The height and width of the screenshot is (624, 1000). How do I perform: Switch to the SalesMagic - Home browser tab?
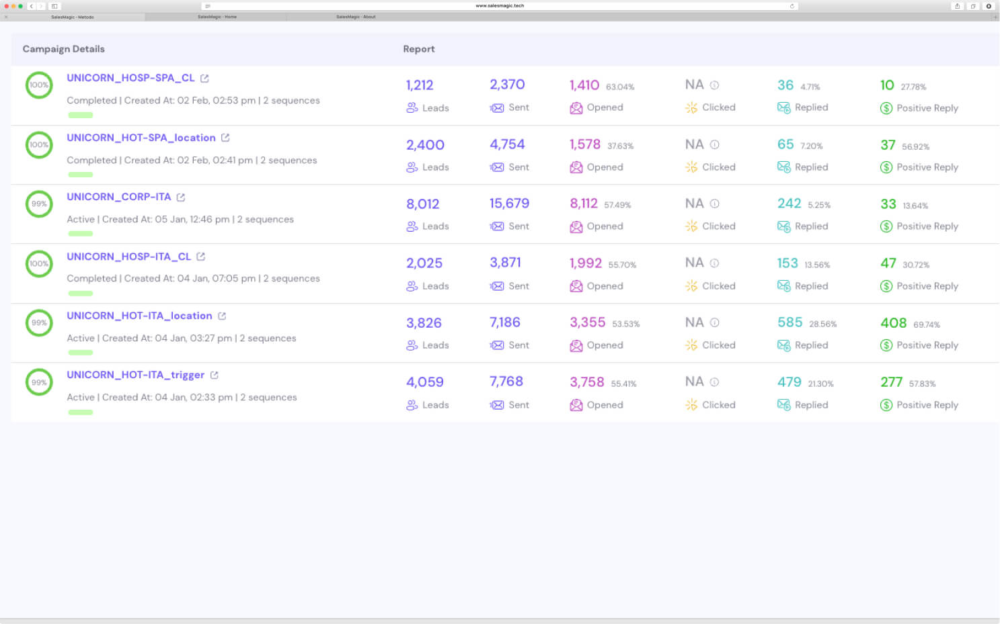(x=217, y=17)
